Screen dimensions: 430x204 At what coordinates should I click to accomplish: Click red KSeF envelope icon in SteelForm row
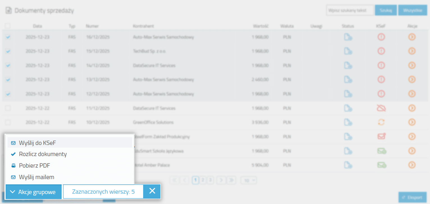point(381,136)
